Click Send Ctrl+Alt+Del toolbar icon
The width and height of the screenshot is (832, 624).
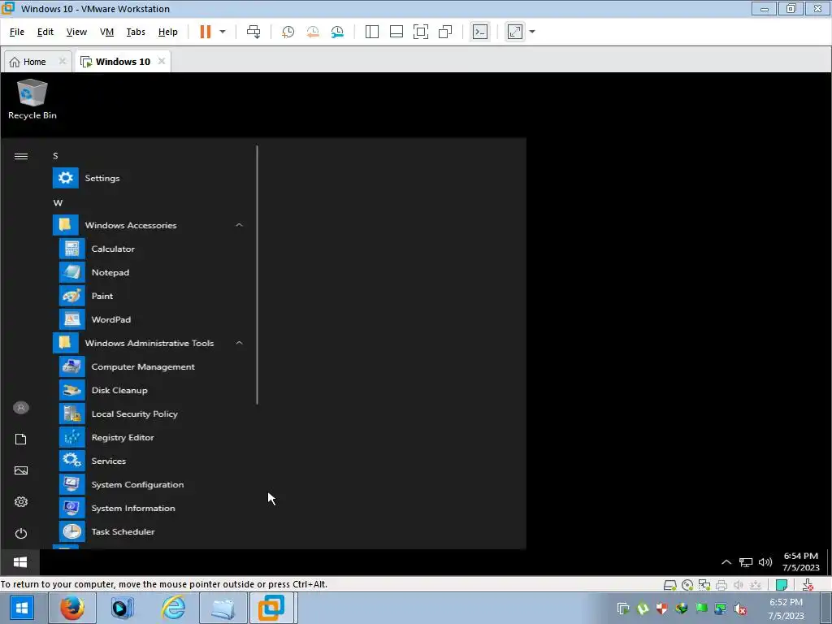point(253,32)
